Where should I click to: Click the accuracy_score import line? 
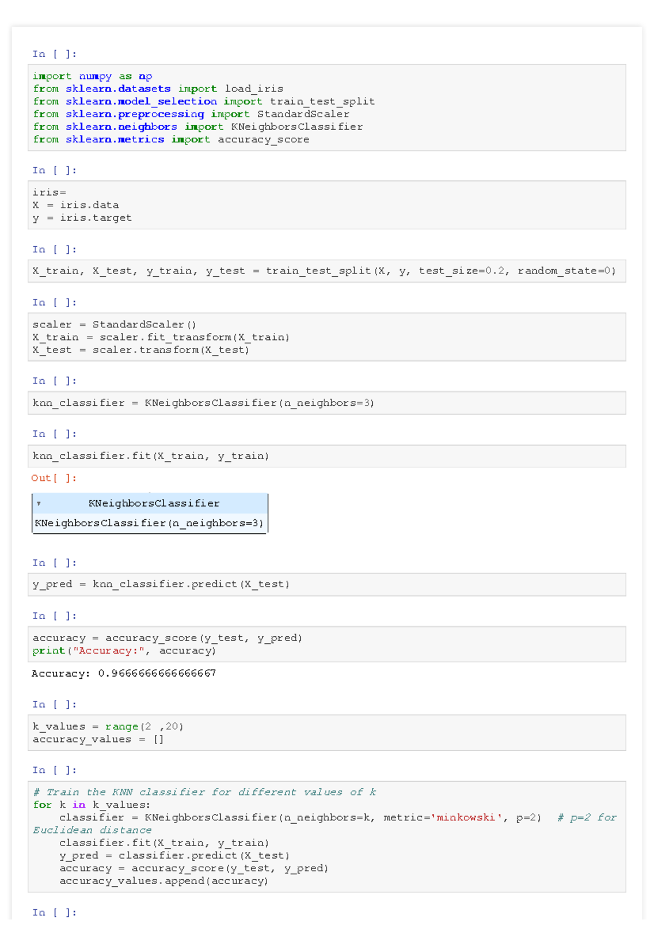(x=171, y=139)
